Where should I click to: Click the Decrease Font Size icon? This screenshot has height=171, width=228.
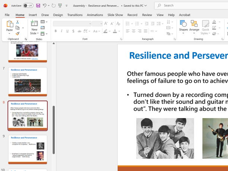[112, 23]
